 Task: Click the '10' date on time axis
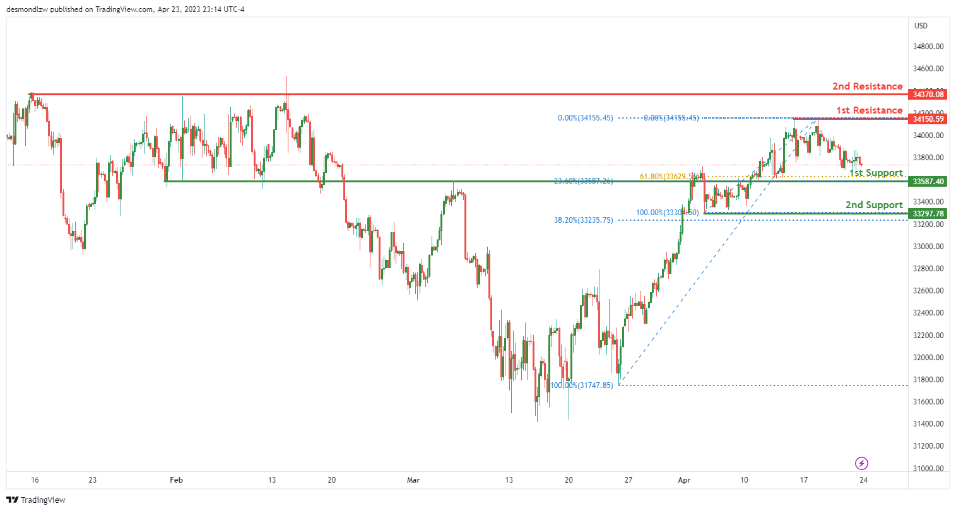coord(745,480)
